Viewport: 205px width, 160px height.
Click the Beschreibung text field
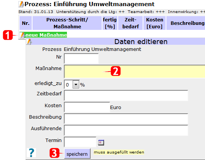[x=126, y=119]
